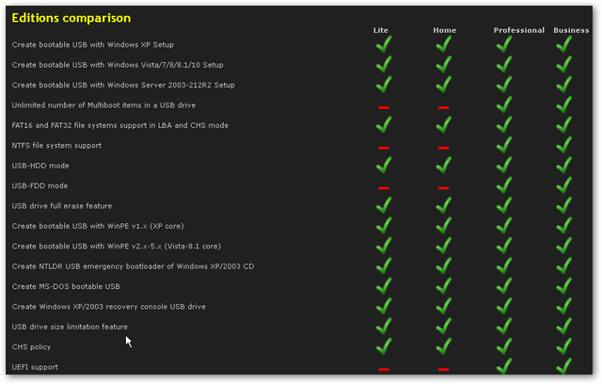Click the Editions comparison heading

(71, 18)
